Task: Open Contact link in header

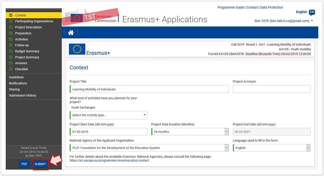Action: pos(252,8)
